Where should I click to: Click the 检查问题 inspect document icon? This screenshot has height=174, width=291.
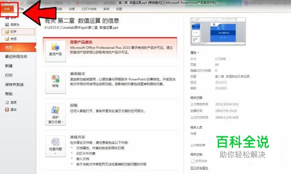(56, 142)
